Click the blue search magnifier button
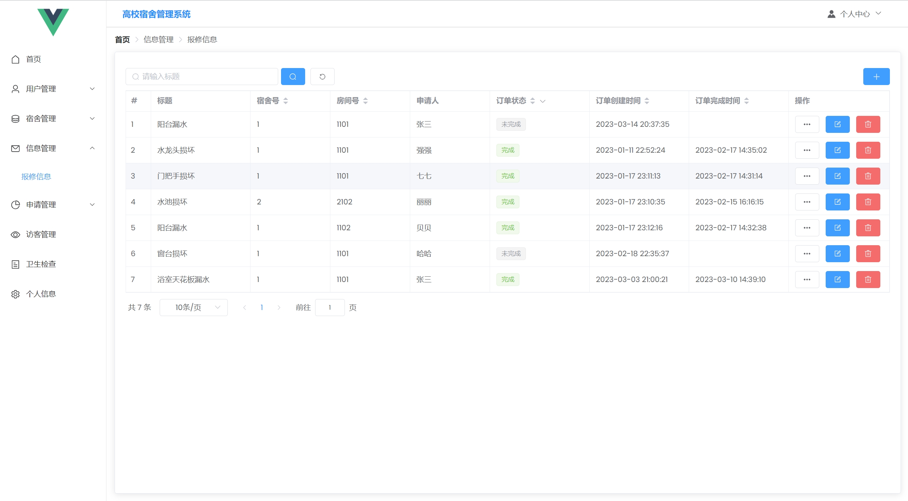The width and height of the screenshot is (908, 501). [x=293, y=77]
